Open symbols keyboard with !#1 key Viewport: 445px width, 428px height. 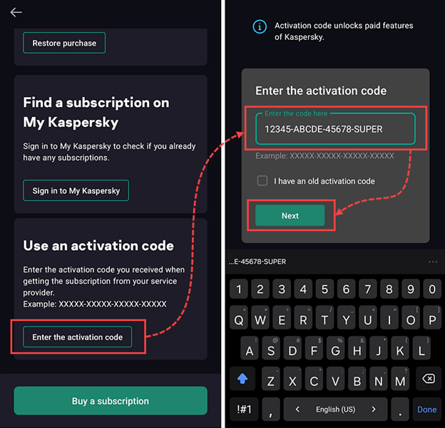click(244, 409)
